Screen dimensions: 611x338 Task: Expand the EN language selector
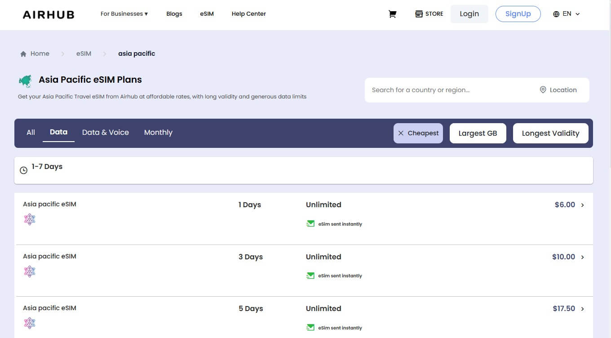pos(567,14)
